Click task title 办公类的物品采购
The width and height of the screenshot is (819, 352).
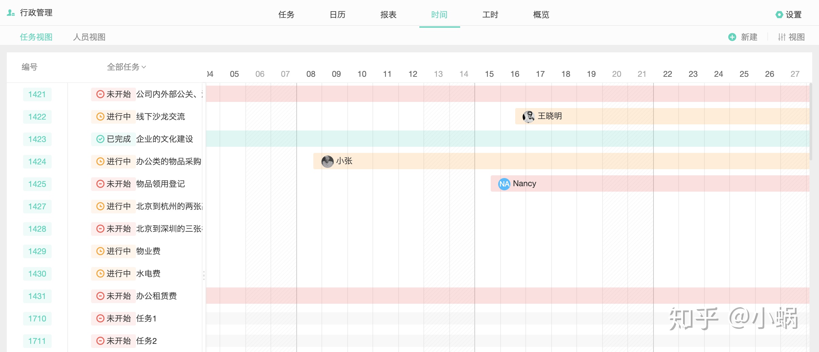click(169, 161)
